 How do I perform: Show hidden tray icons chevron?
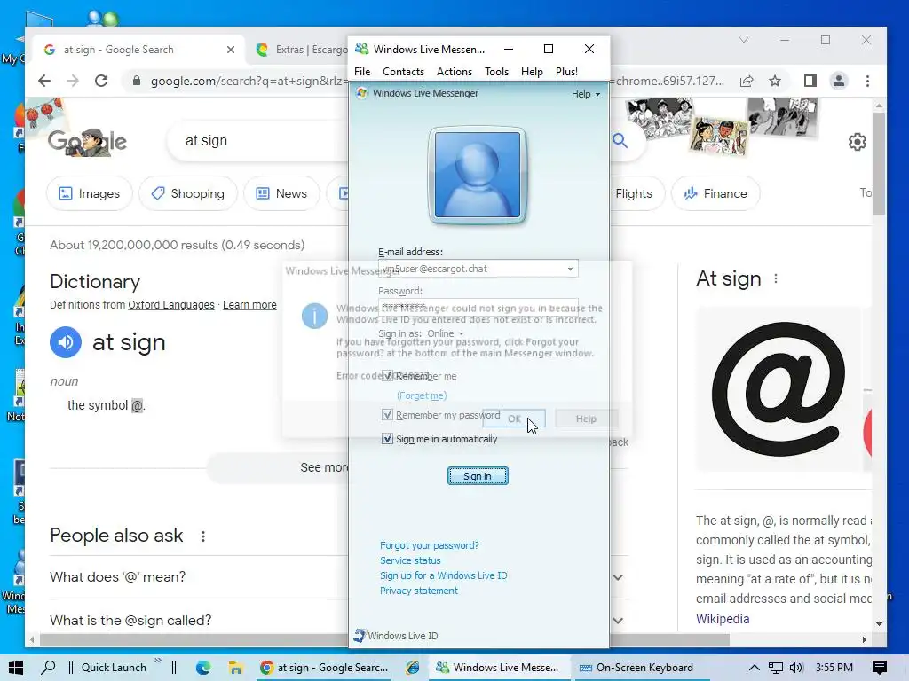point(754,668)
